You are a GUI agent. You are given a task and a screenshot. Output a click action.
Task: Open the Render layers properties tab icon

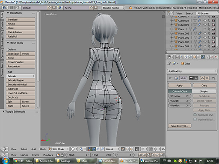coord(181,57)
